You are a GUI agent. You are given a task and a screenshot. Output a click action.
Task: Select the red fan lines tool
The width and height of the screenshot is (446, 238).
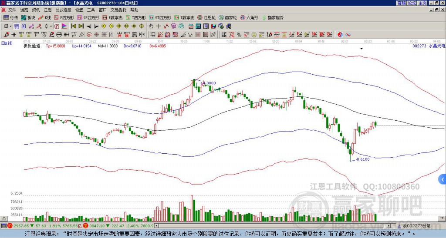coord(160,35)
